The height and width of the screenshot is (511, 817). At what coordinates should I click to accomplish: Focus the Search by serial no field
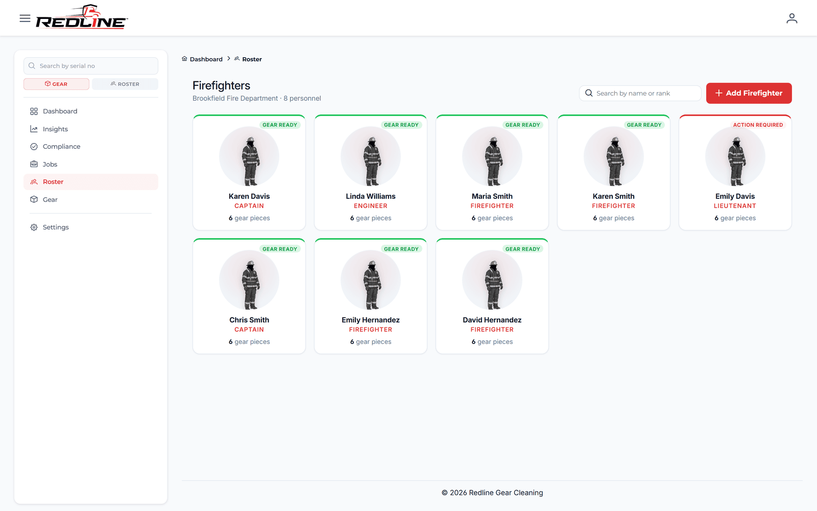[x=91, y=66]
